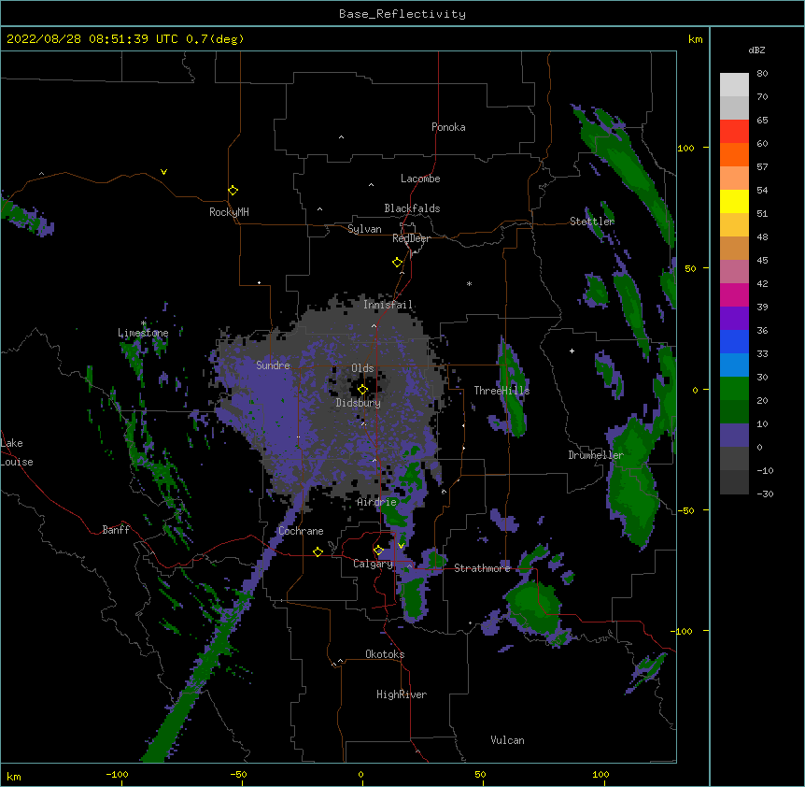Click the Vulcan town label

point(507,740)
